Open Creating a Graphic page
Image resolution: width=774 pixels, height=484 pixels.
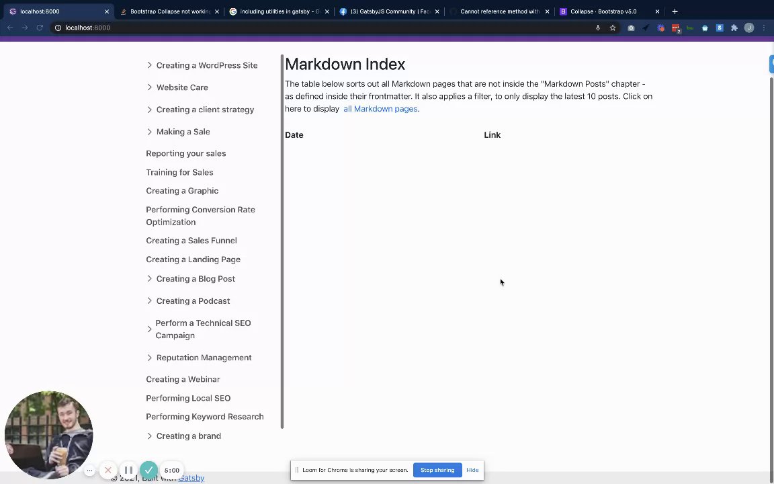click(181, 191)
